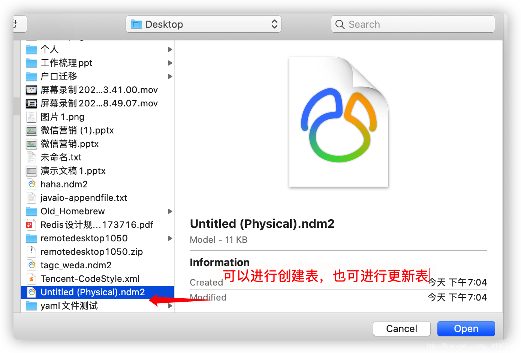Click the magnifier icon in the Search field
This screenshot has width=521, height=353.
[x=340, y=24]
